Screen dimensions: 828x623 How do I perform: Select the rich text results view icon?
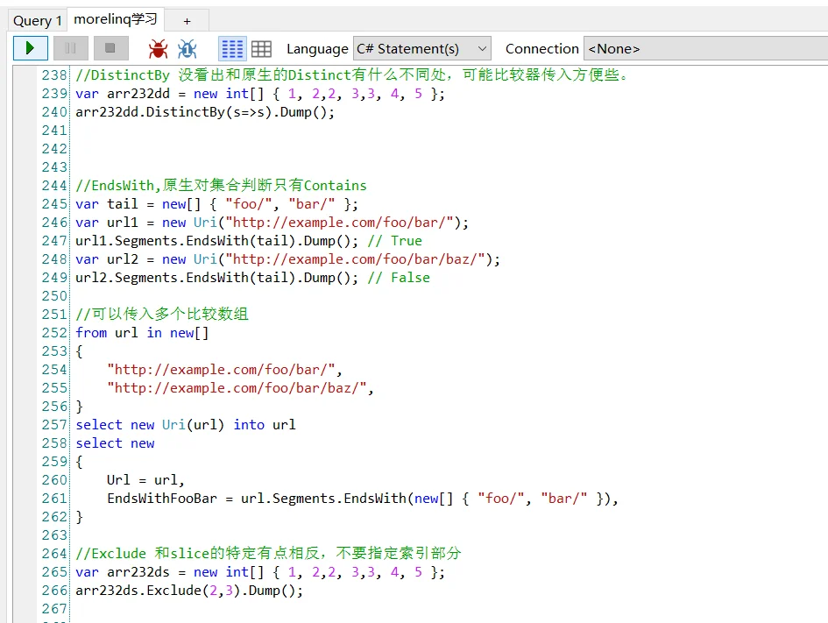[232, 49]
